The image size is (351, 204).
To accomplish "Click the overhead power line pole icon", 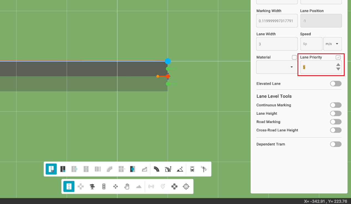I will (204, 169).
